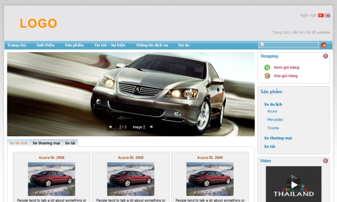This screenshot has width=337, height=202.
Task: Expand the Xe thương mại category
Action: click(278, 138)
